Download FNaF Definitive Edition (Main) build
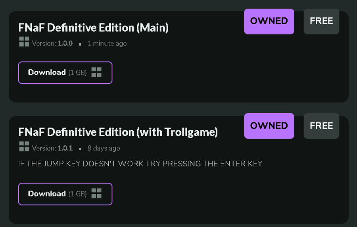 [x=65, y=72]
